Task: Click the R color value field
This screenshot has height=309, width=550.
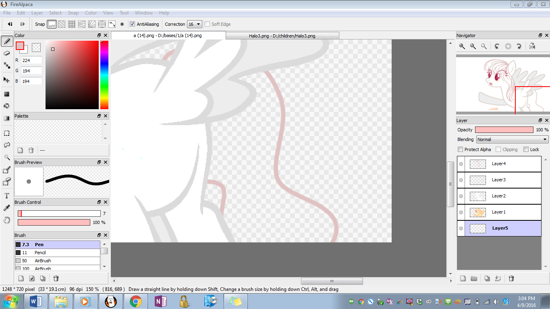Action: [31, 60]
